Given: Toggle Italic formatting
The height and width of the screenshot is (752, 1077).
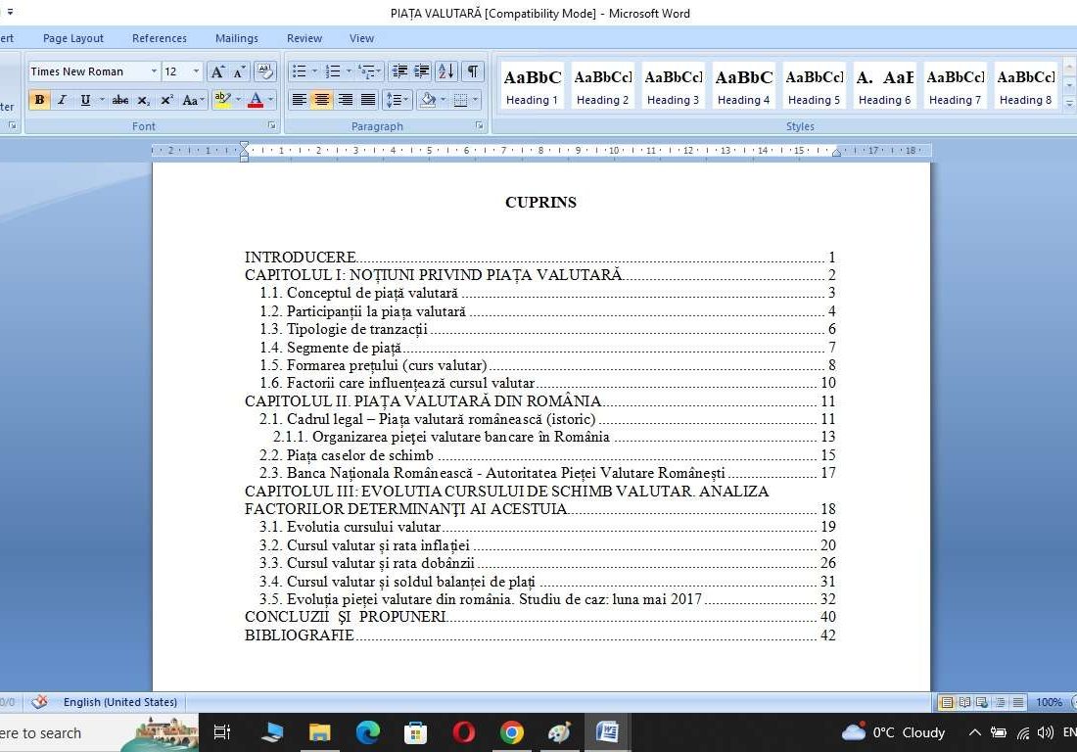Looking at the screenshot, I should (62, 100).
